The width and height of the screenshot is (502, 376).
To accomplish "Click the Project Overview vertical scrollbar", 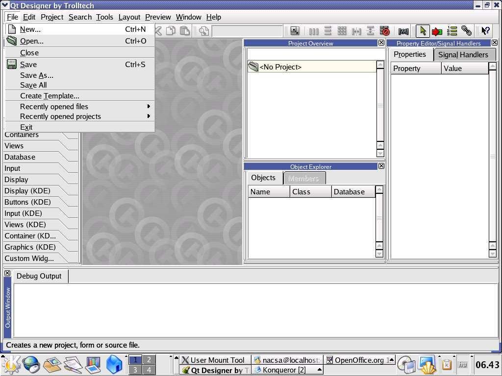I will point(380,109).
